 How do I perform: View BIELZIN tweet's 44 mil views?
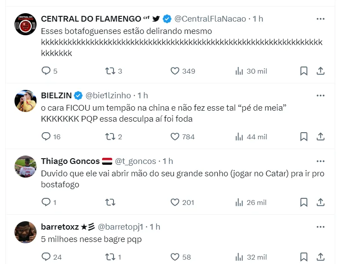tap(251, 137)
